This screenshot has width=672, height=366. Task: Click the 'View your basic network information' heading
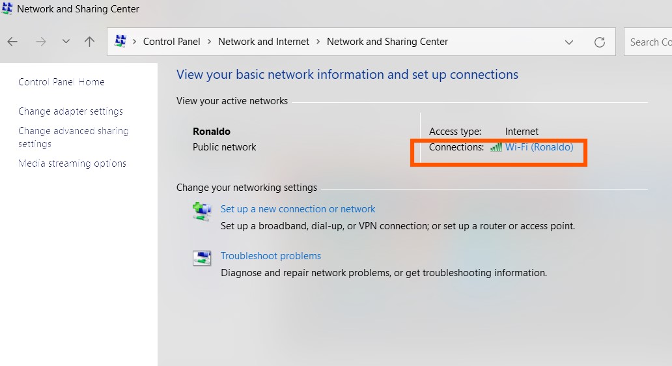click(x=347, y=75)
